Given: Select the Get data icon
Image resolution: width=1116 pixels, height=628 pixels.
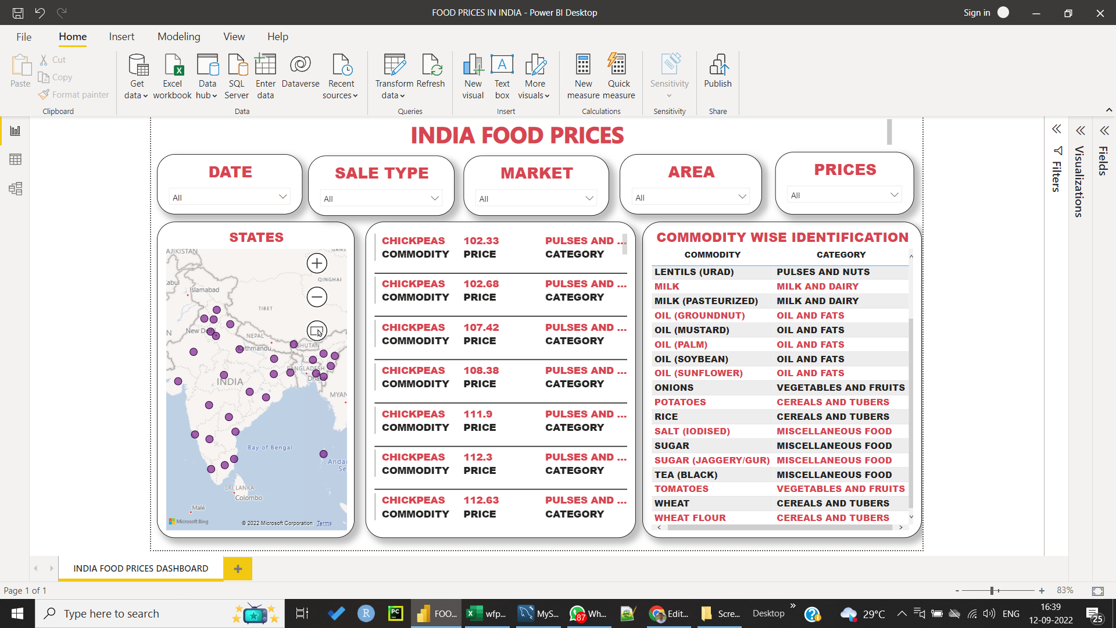Looking at the screenshot, I should pos(137,76).
